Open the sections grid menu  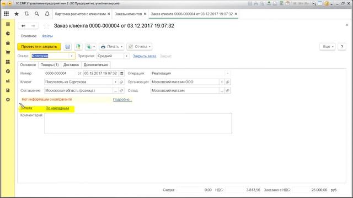pos(6,14)
